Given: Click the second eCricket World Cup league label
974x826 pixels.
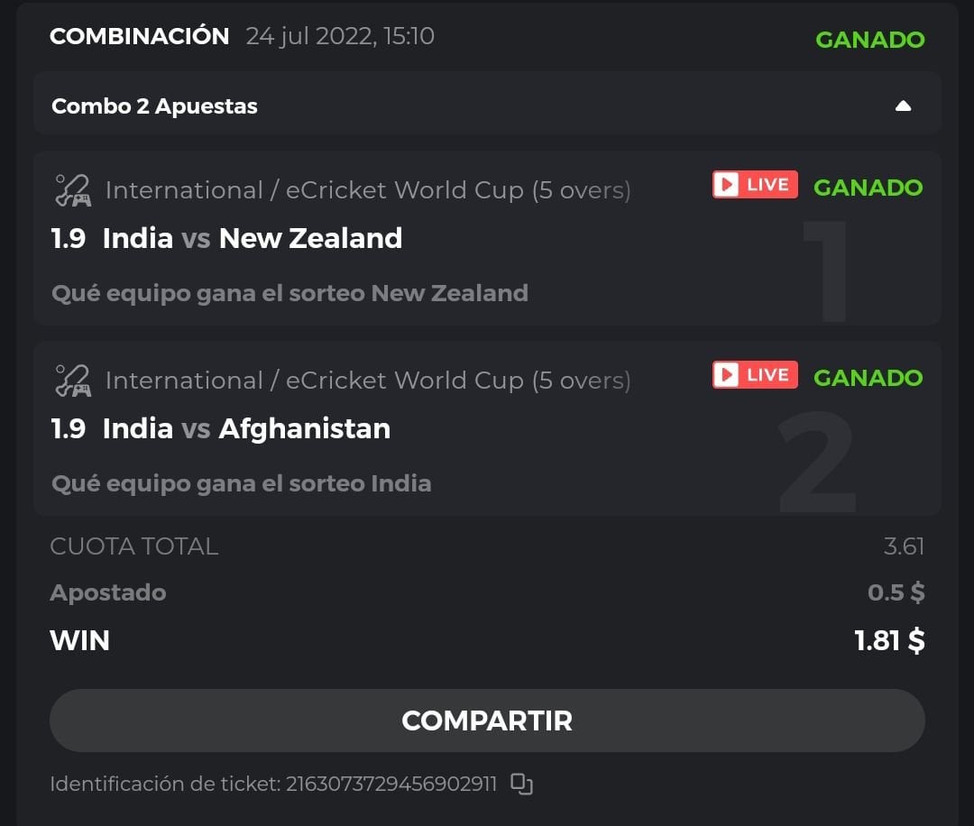Looking at the screenshot, I should [368, 381].
